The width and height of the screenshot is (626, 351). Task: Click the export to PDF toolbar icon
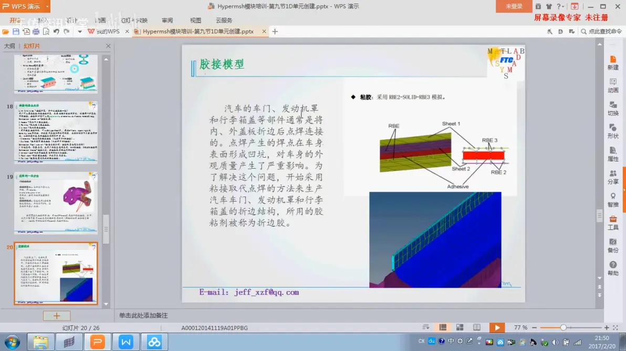click(26, 31)
